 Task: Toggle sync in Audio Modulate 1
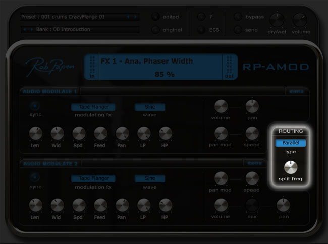click(35, 106)
